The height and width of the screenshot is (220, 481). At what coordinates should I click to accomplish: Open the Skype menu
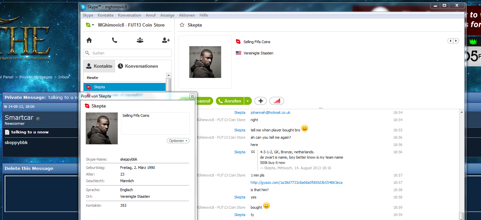click(88, 15)
